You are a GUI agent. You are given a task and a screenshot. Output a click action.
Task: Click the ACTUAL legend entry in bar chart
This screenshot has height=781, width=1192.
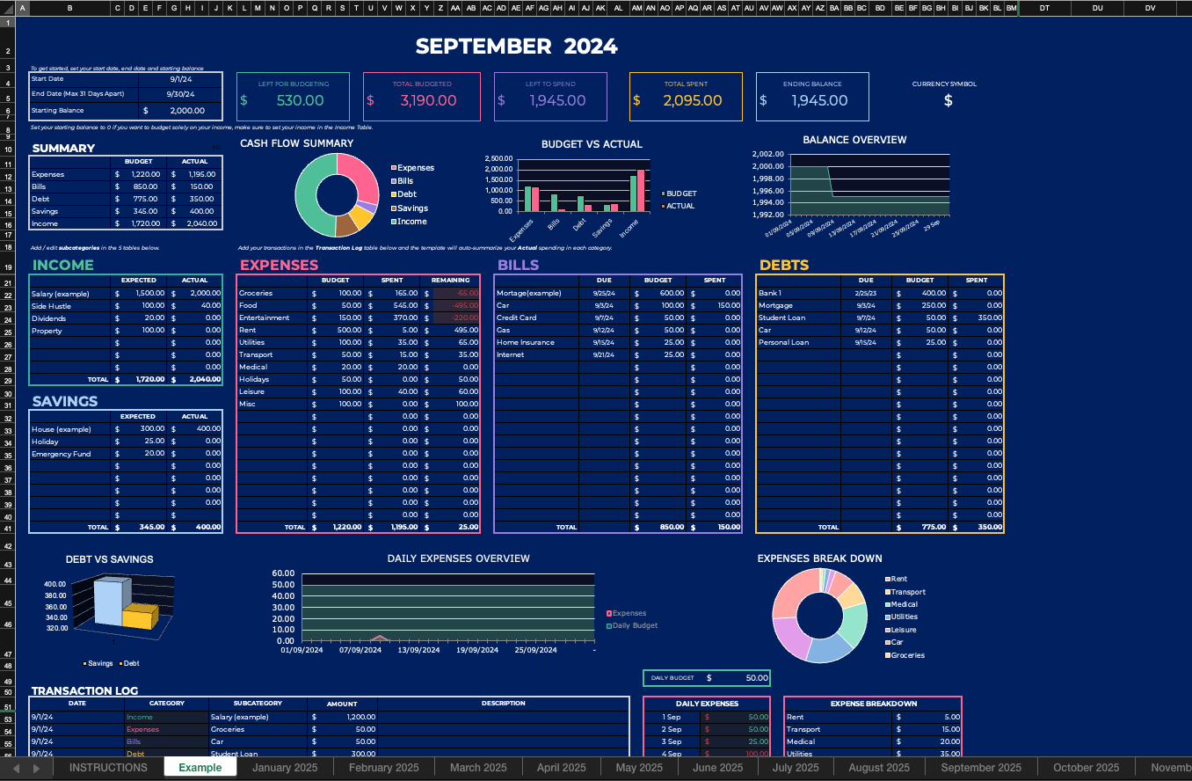pos(678,206)
